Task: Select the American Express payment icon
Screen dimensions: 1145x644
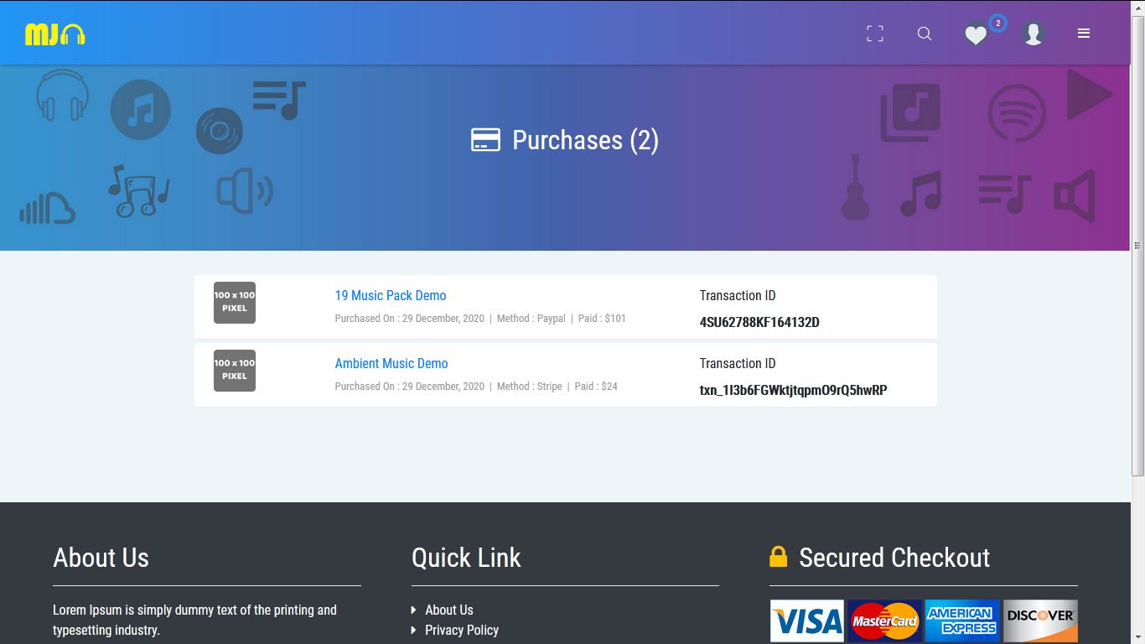Action: point(962,621)
